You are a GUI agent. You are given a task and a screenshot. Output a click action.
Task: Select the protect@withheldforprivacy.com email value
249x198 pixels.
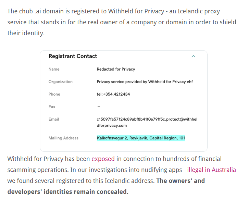tap(147, 122)
